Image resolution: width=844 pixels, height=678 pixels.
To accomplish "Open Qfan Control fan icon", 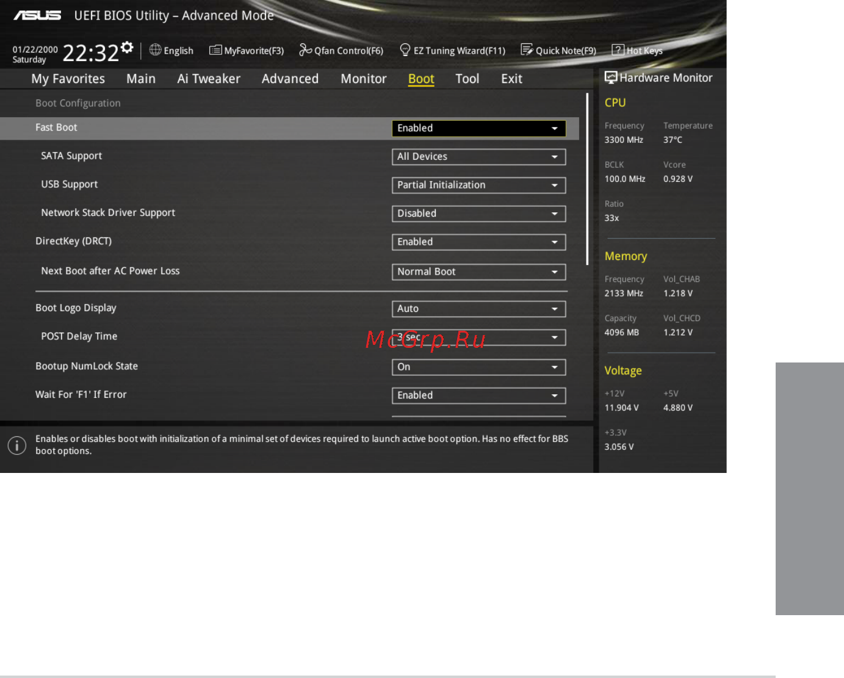I will (305, 50).
